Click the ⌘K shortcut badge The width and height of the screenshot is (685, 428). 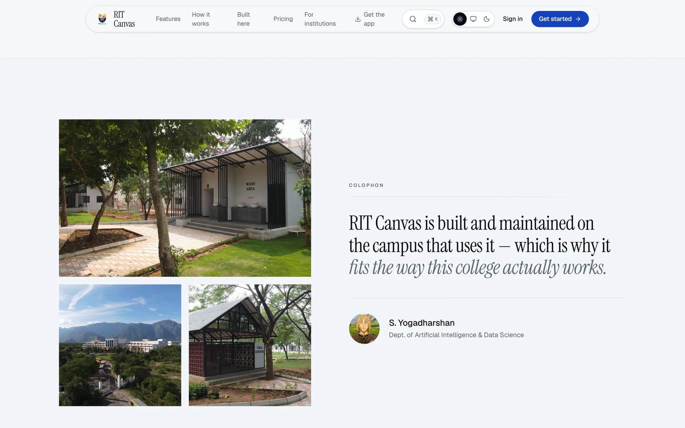[433, 19]
